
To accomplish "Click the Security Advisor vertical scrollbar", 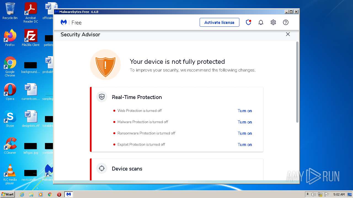I will 297,82.
